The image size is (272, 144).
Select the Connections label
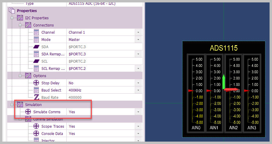click(44, 25)
